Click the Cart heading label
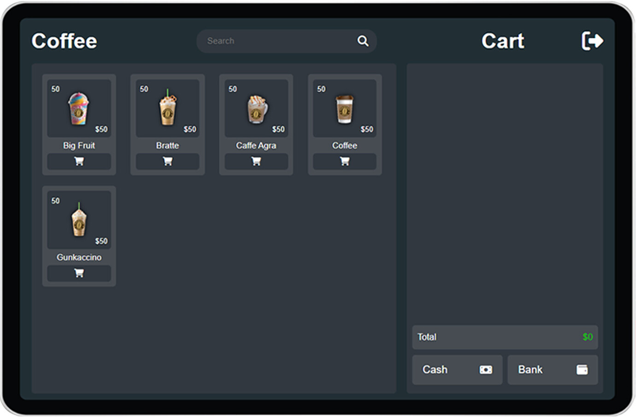 point(503,41)
